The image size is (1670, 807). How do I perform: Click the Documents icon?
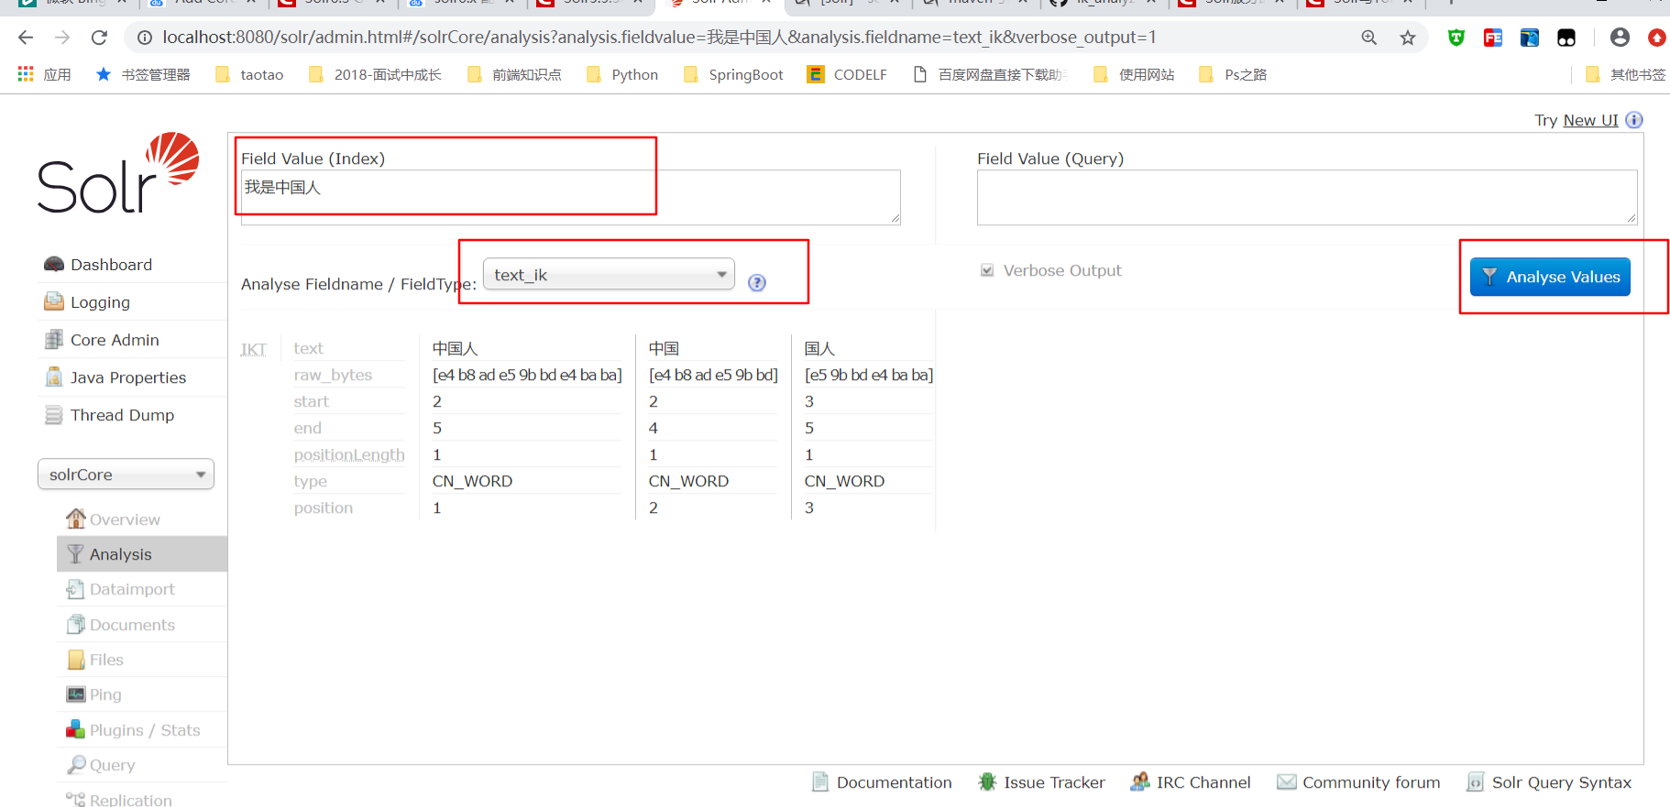click(76, 624)
